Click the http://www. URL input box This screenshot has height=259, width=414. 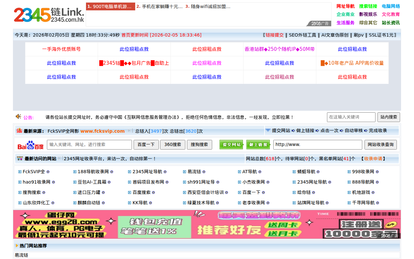[x=318, y=145]
